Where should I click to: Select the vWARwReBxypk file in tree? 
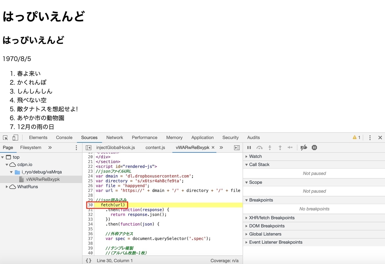pyautogui.click(x=43, y=179)
